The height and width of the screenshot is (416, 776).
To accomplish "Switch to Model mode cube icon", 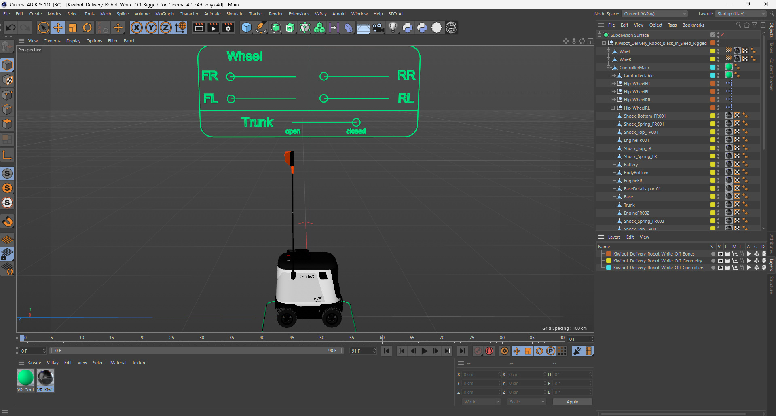I will 7,65.
